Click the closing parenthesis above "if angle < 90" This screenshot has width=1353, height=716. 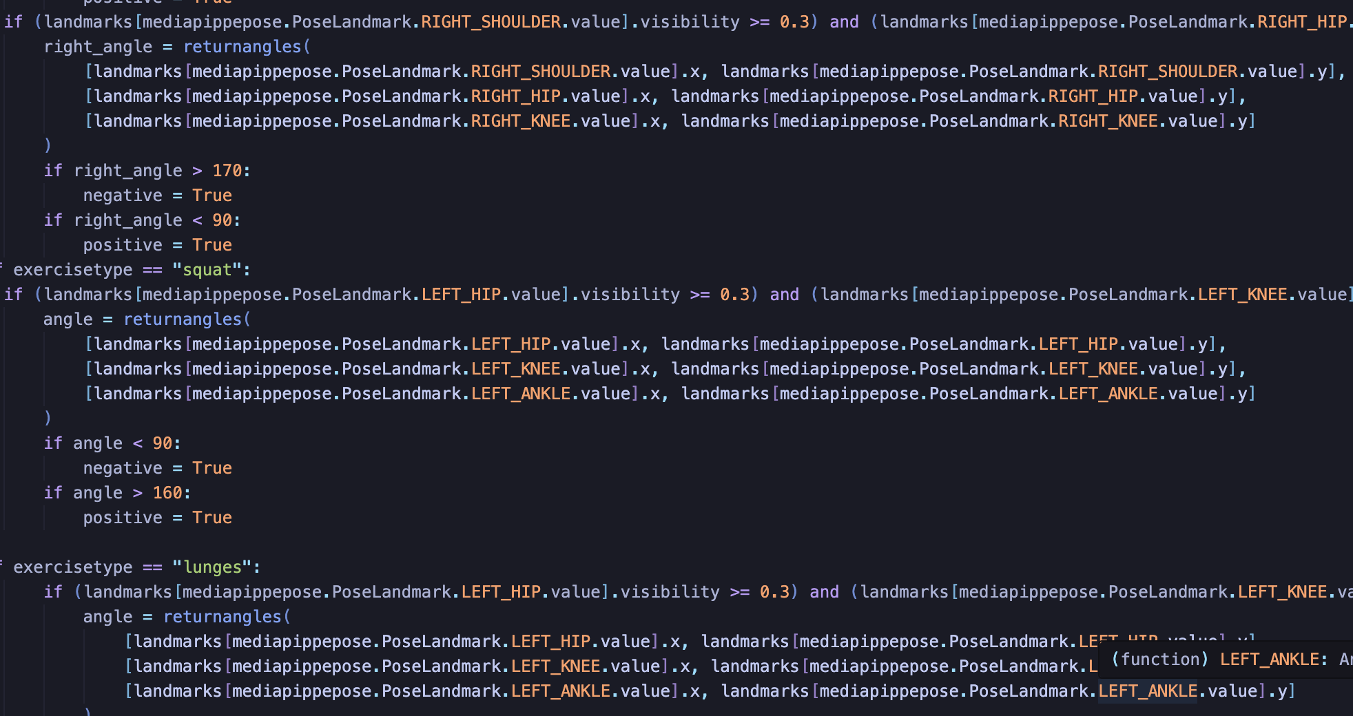click(x=48, y=419)
